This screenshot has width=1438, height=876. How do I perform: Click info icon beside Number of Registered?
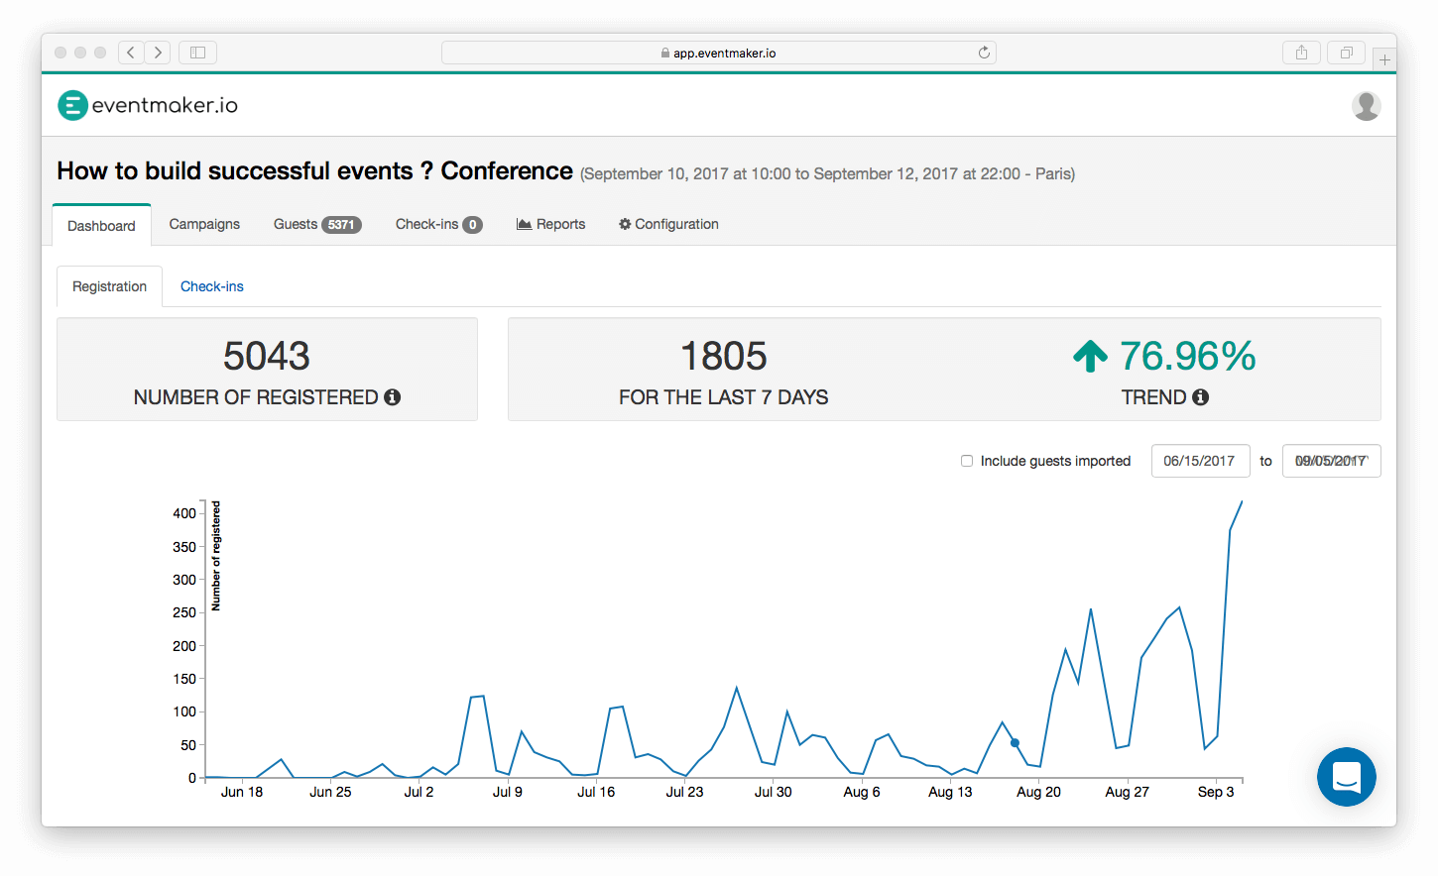(x=393, y=397)
